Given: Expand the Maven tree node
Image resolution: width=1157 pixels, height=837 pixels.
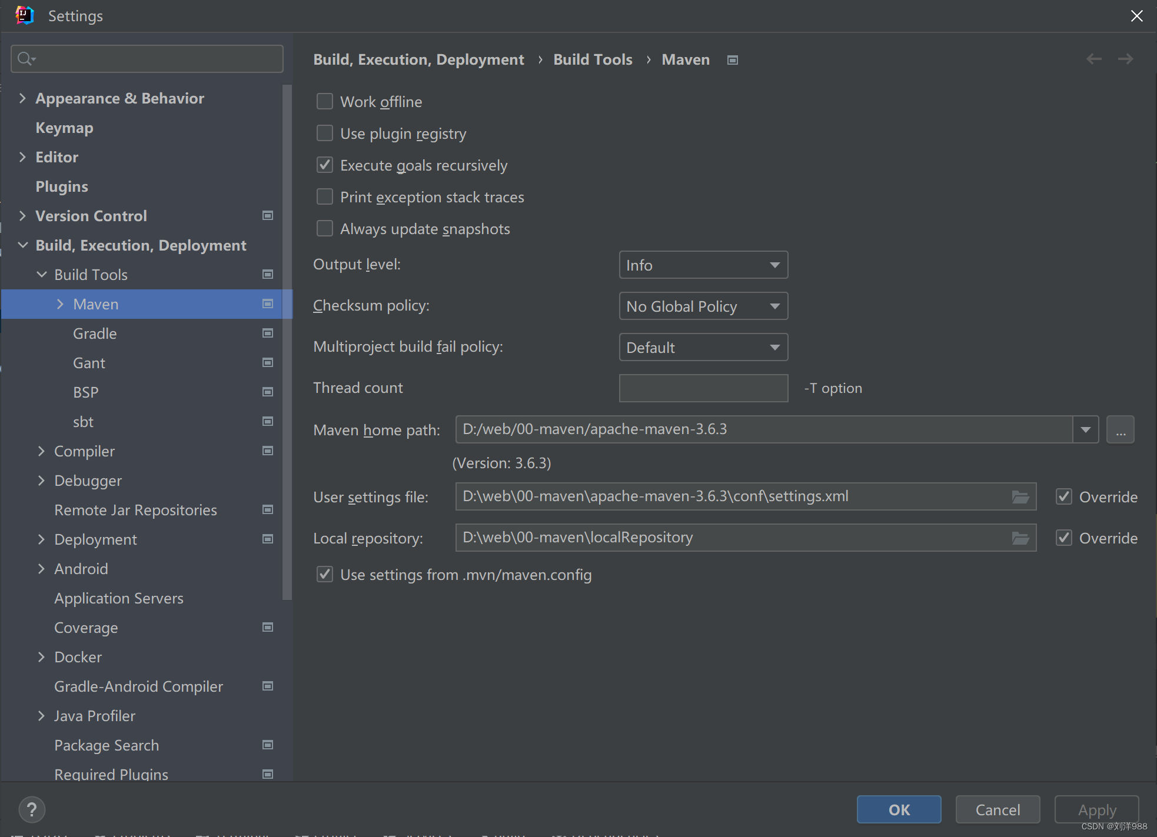Looking at the screenshot, I should pyautogui.click(x=60, y=304).
